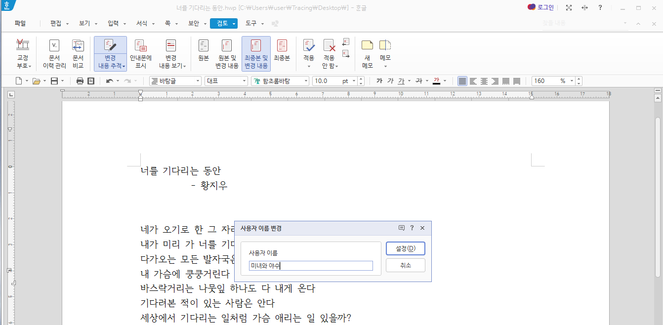Image resolution: width=663 pixels, height=325 pixels.
Task: Open the 교정 부호 proofreading marks tool
Action: [23, 54]
